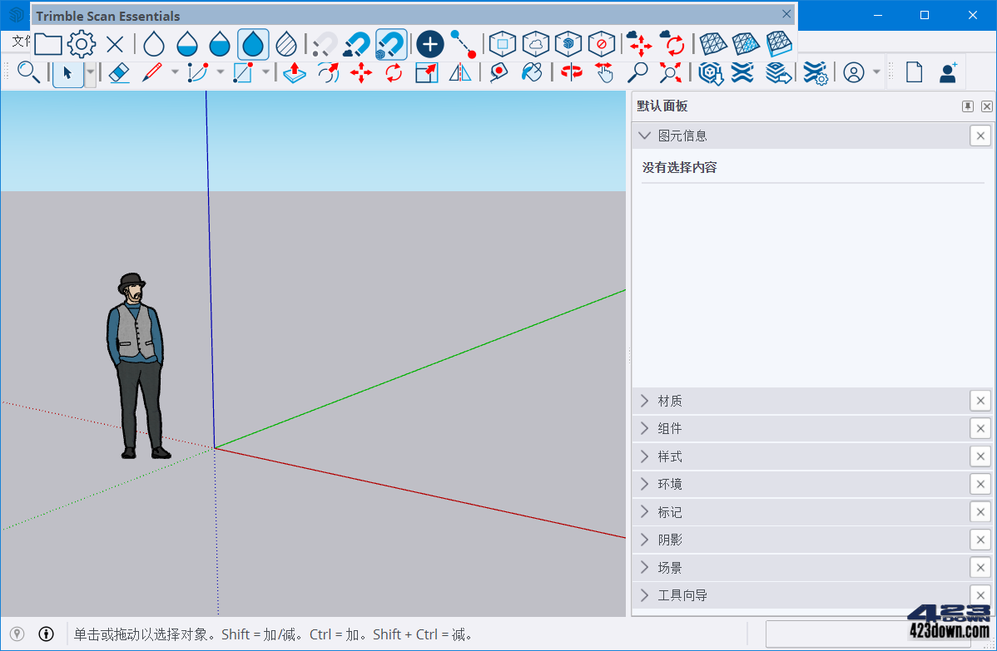The image size is (997, 651).
Task: Select the red pencil drawing tool
Action: point(151,72)
